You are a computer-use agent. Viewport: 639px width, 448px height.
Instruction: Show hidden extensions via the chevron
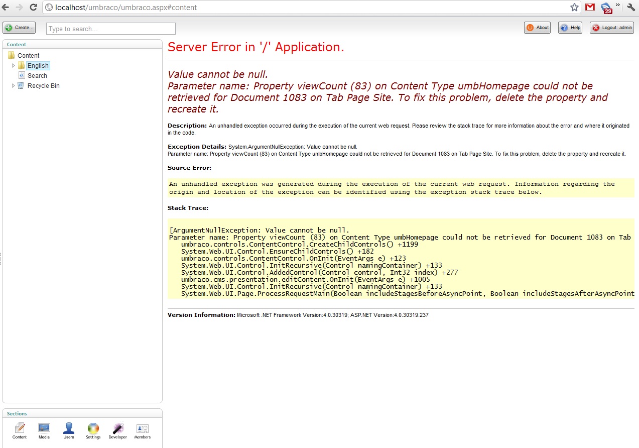618,6
